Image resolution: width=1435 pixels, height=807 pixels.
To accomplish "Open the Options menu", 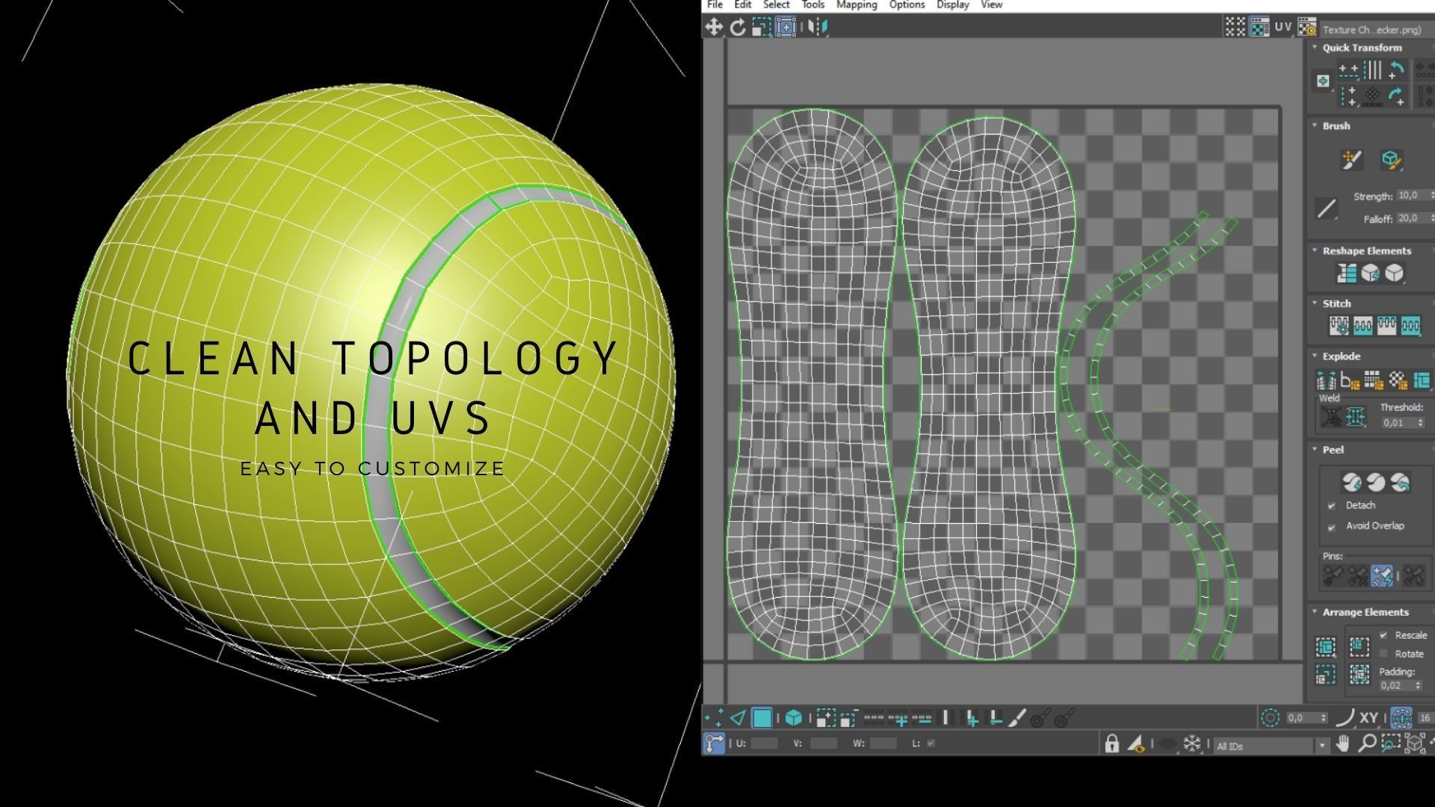I will [907, 4].
